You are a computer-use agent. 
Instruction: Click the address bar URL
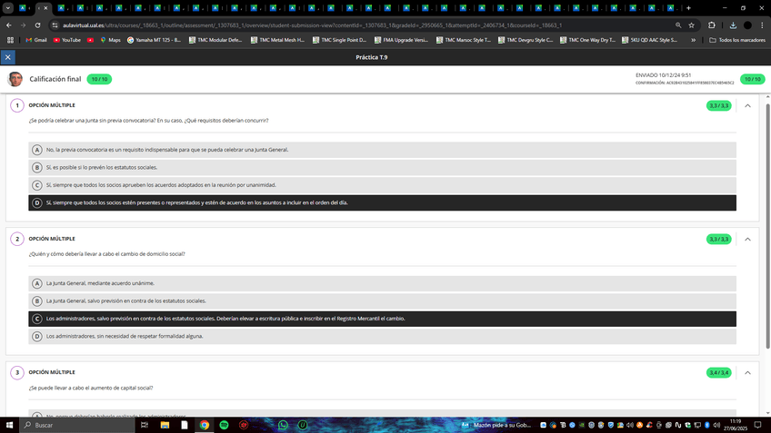pos(312,25)
